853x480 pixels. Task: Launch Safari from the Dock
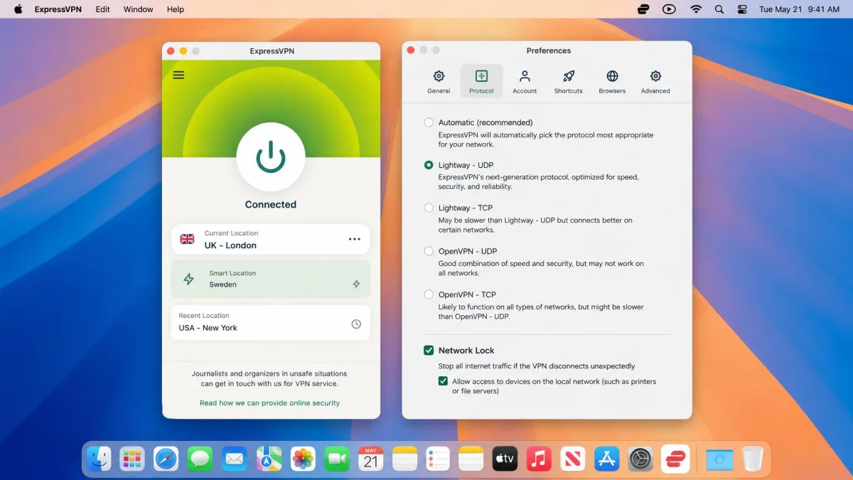point(166,459)
